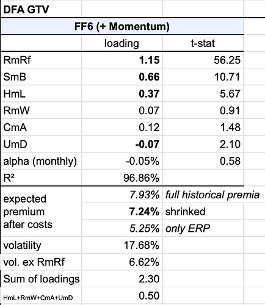Select the full historical premia 7.93% cell

(122, 195)
